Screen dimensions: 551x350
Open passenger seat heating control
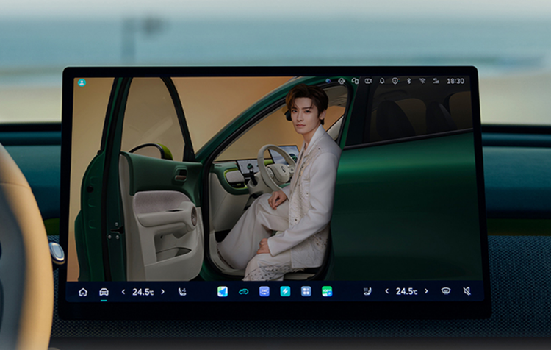[367, 292]
